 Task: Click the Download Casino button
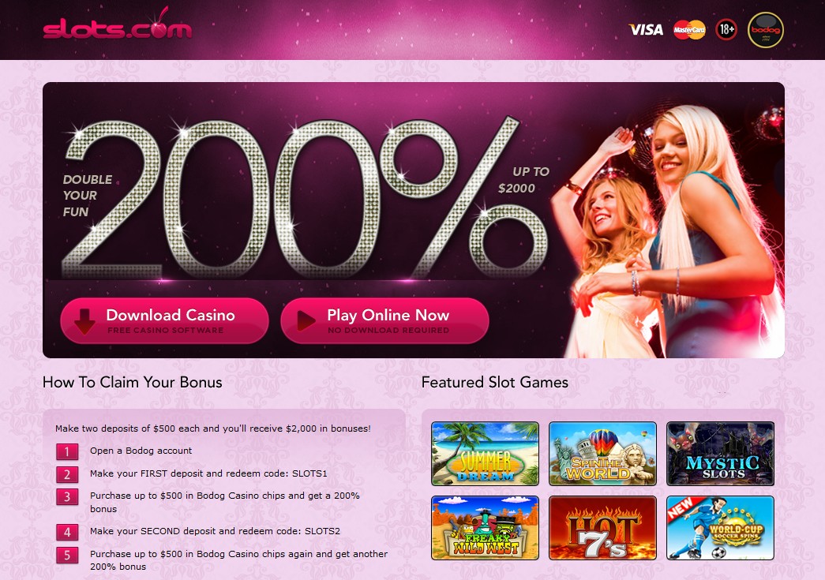[x=165, y=320]
